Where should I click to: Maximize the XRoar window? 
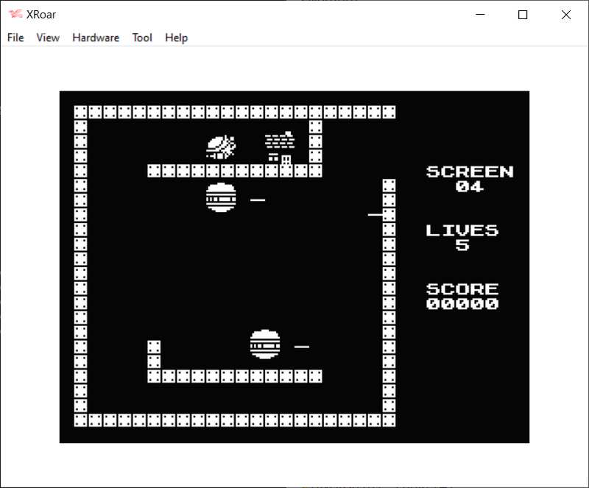coord(523,15)
